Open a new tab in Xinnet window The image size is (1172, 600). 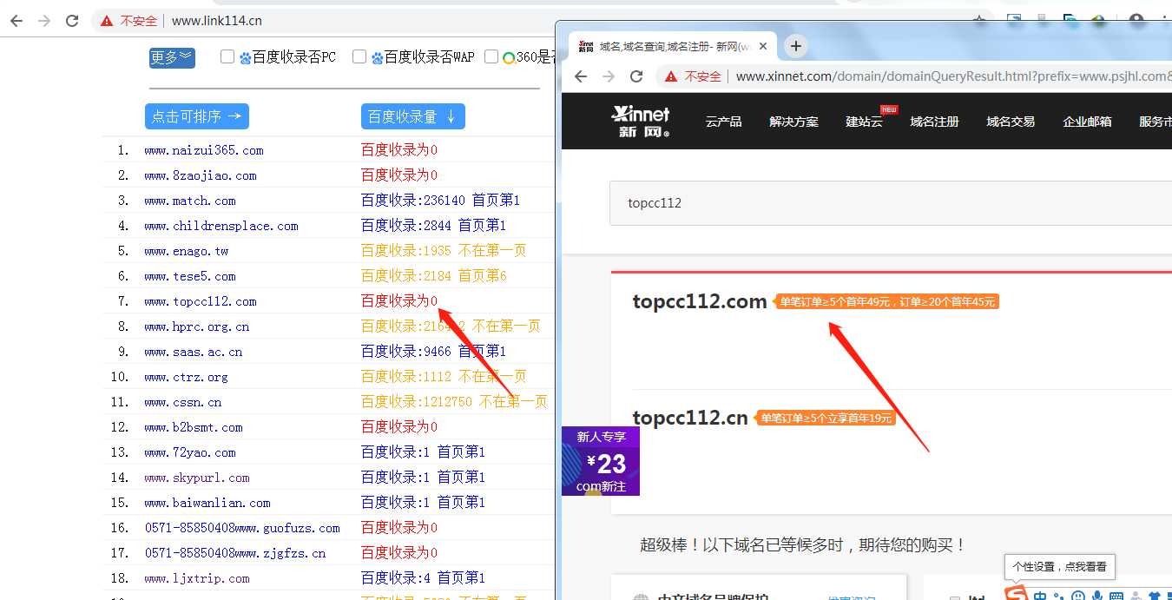click(795, 46)
